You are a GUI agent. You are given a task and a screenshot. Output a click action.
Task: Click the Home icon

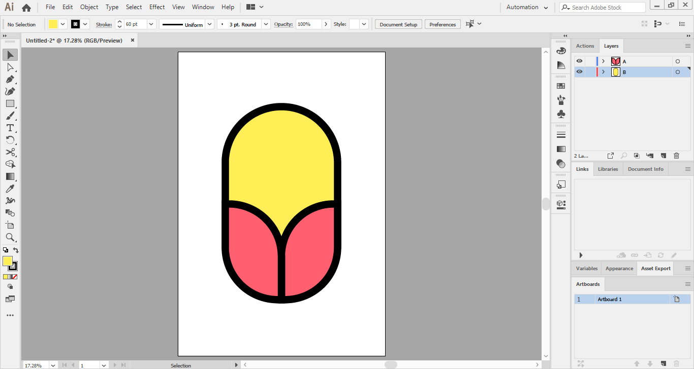click(x=26, y=8)
